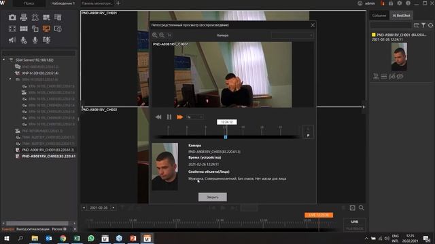Click the device tree search field

pyautogui.click(x=39, y=53)
